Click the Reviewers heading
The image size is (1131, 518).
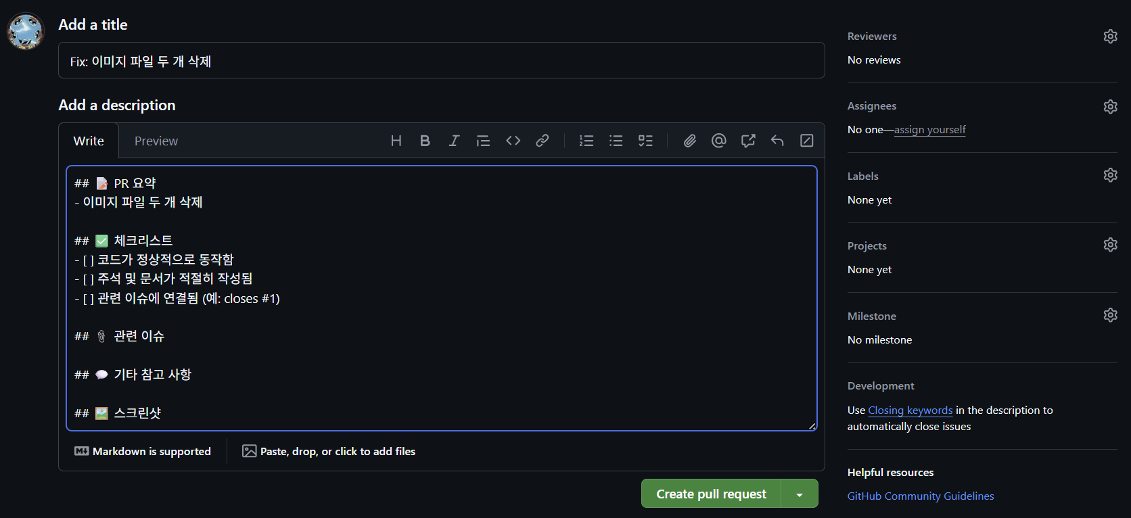pyautogui.click(x=872, y=37)
